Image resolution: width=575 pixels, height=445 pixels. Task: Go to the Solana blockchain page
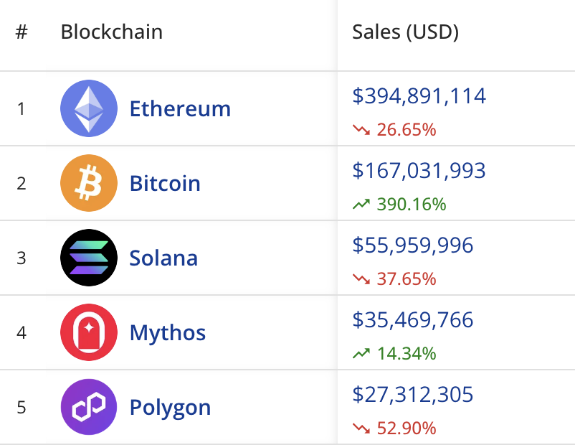[163, 258]
